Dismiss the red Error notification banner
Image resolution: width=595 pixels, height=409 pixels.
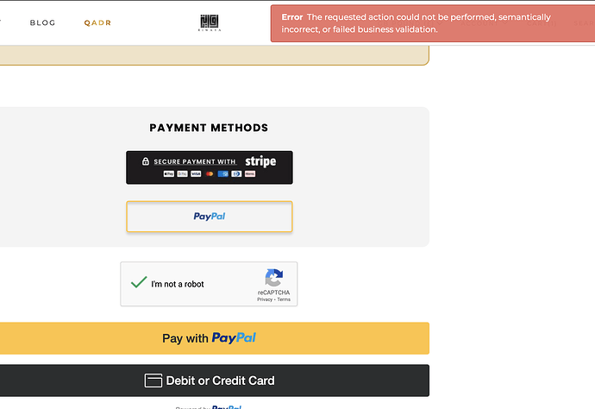click(433, 23)
